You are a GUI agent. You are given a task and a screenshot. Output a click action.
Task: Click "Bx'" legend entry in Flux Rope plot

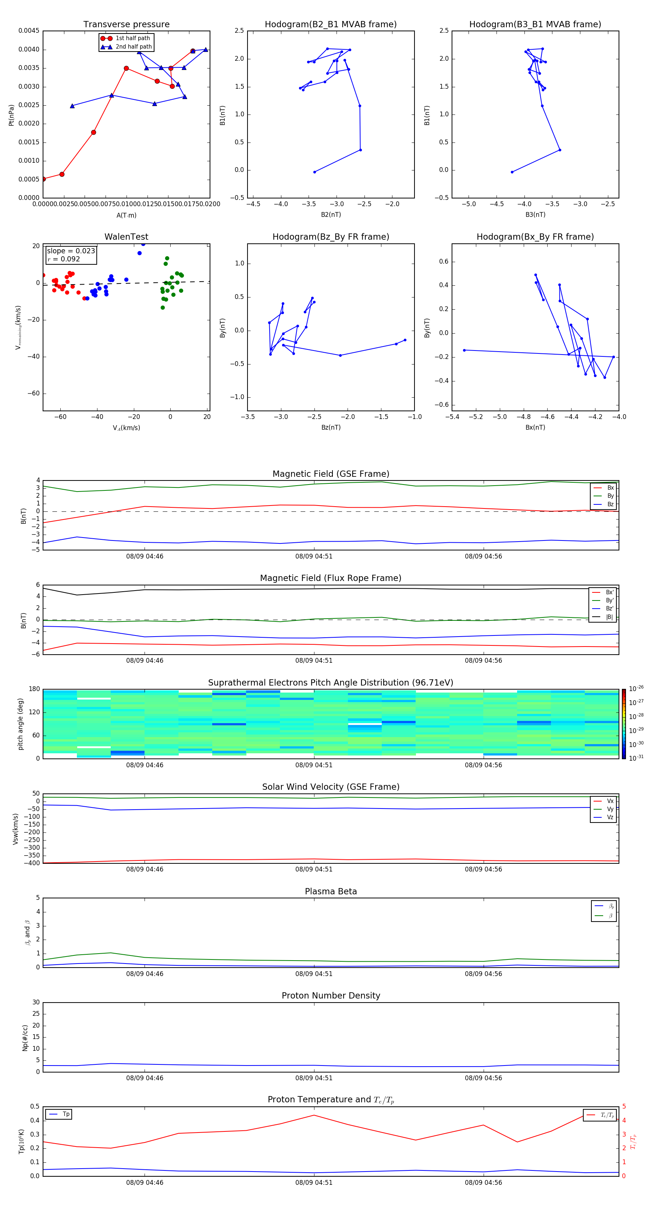coord(603,592)
